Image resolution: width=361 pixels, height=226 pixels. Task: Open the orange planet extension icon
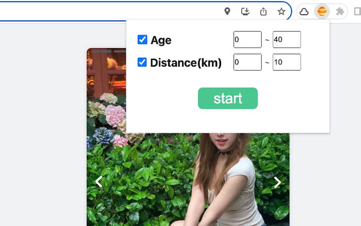pyautogui.click(x=321, y=11)
